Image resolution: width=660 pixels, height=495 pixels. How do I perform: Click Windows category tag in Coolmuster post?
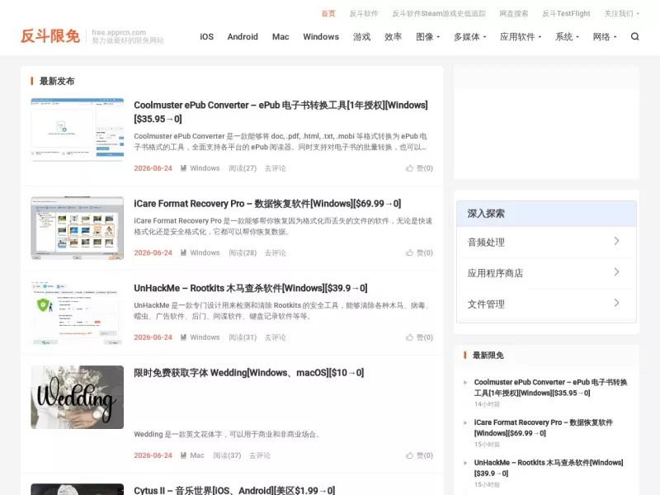205,168
